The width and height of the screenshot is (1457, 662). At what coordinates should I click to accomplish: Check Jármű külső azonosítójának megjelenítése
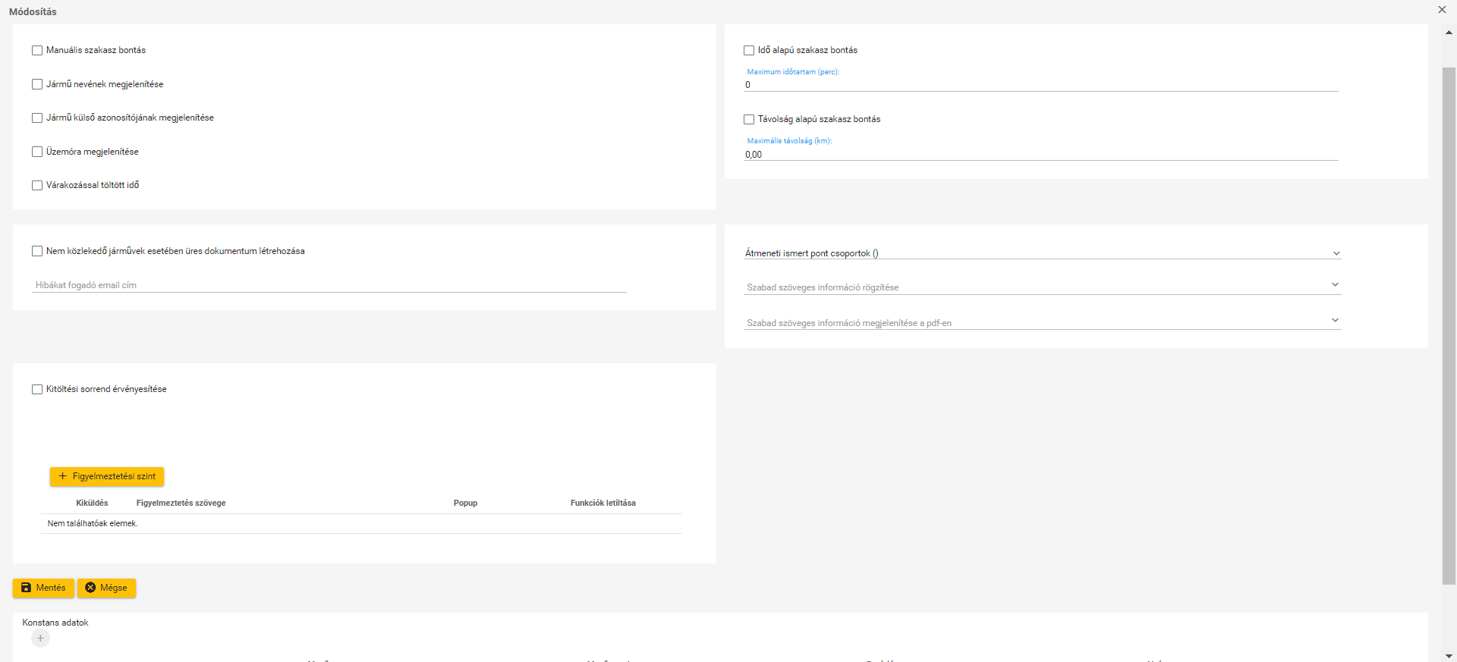pos(37,118)
